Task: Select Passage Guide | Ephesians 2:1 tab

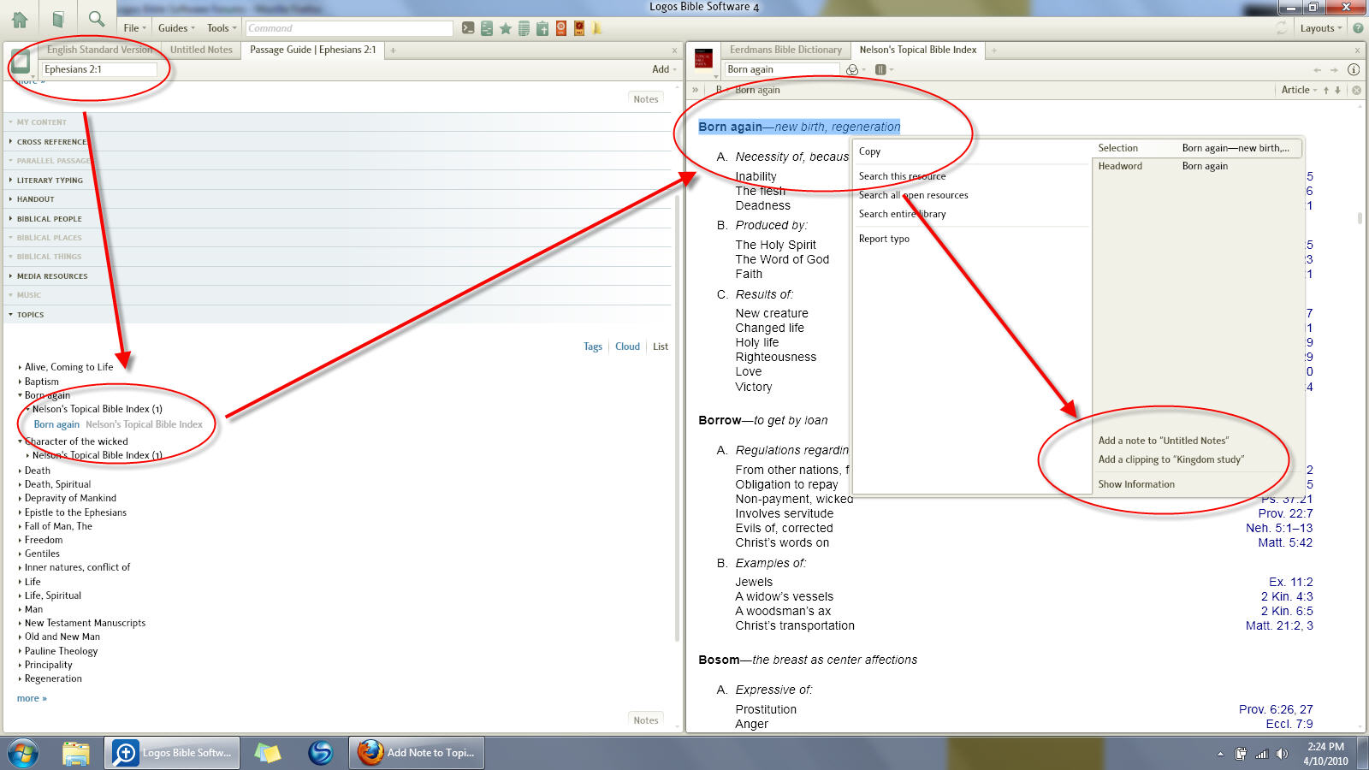Action: click(312, 50)
